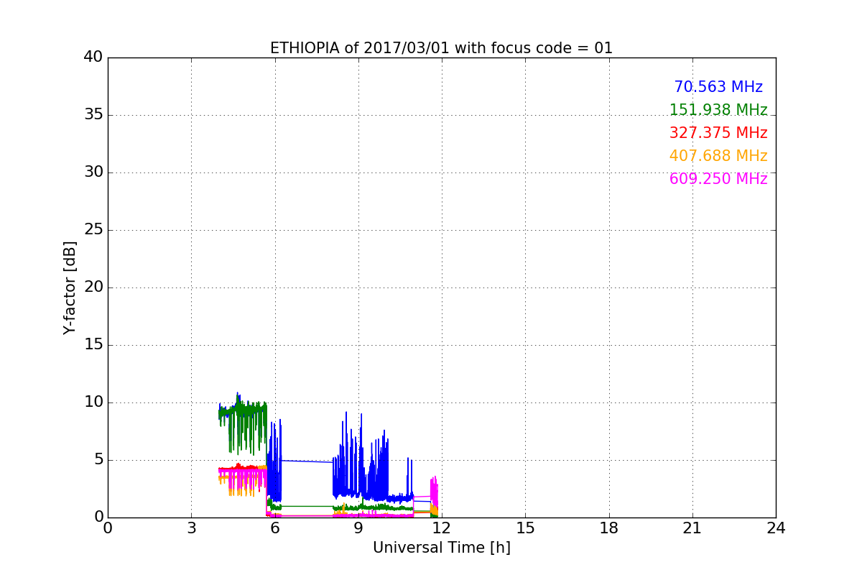Select the 609.250 MHz legend label

pos(718,179)
